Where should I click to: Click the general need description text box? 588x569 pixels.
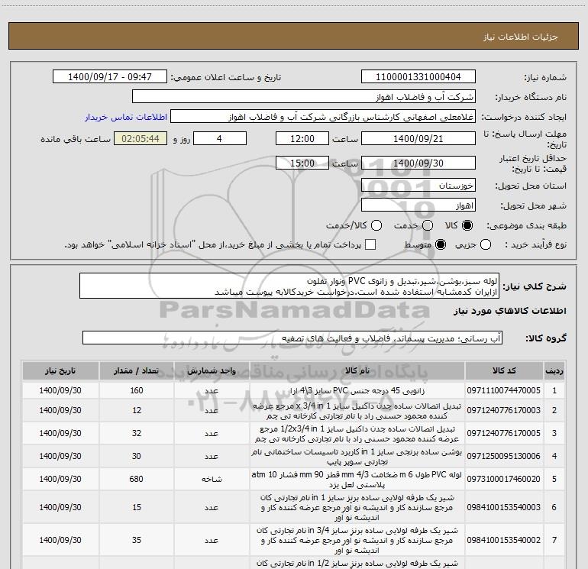(x=289, y=286)
